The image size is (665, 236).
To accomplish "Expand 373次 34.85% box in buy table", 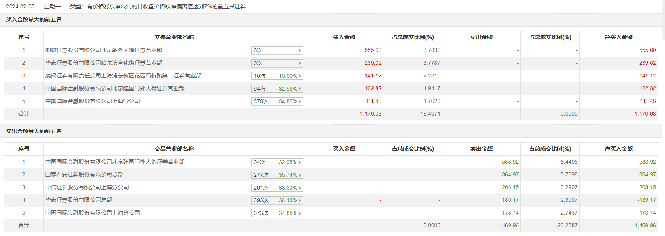I will (277, 101).
